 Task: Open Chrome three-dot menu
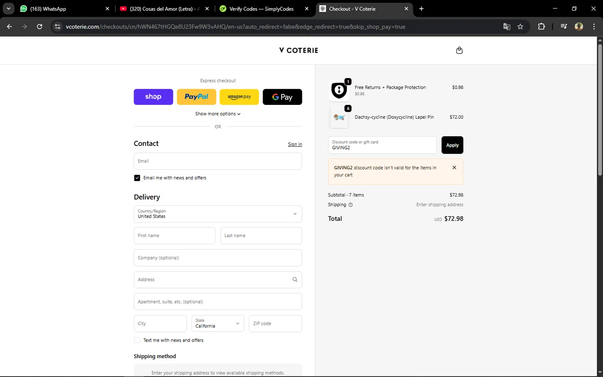[x=594, y=27]
